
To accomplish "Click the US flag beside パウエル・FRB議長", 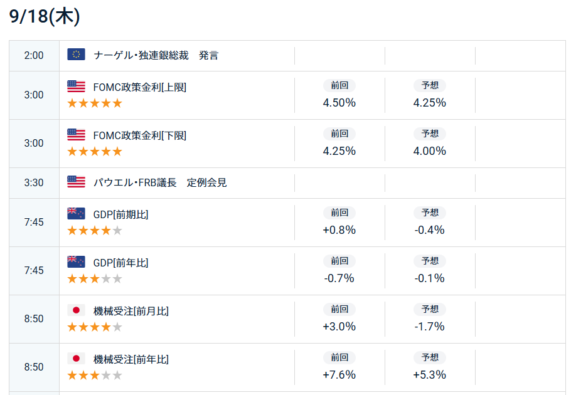I will 76,182.
